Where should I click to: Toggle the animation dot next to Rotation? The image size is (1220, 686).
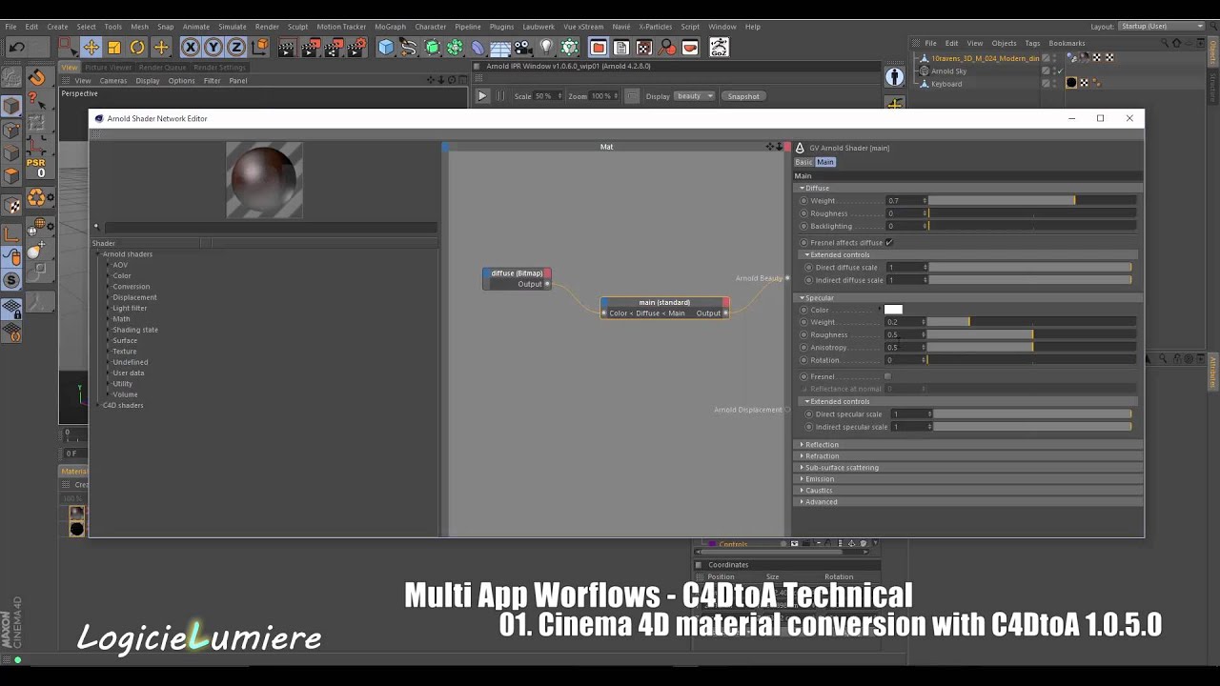(803, 360)
